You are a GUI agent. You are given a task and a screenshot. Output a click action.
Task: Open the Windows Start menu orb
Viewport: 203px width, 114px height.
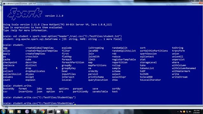click(x=3, y=111)
